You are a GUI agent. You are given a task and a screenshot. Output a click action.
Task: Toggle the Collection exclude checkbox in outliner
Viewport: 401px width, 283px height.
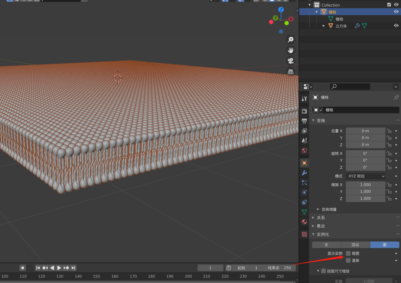pyautogui.click(x=389, y=4)
